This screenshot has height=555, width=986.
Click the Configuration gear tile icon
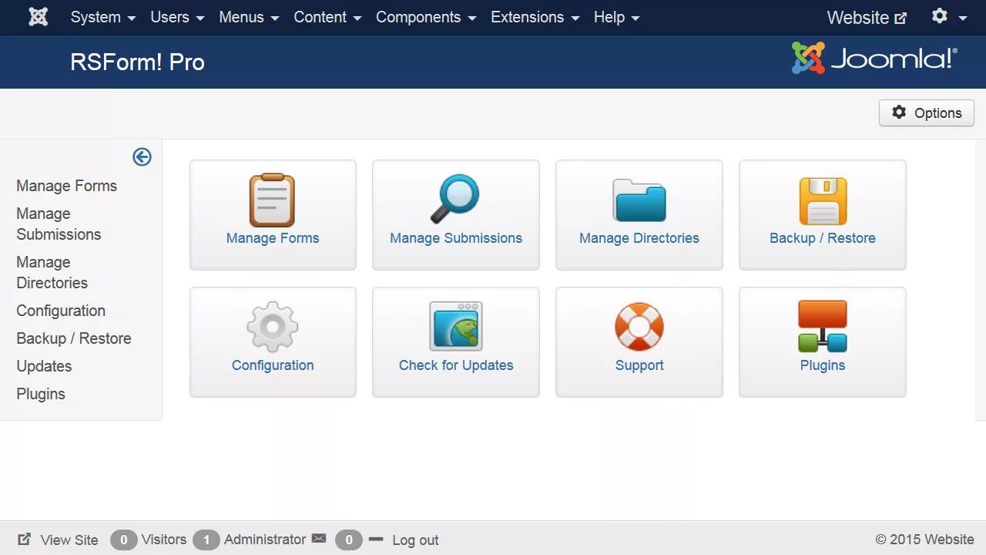pos(273,327)
